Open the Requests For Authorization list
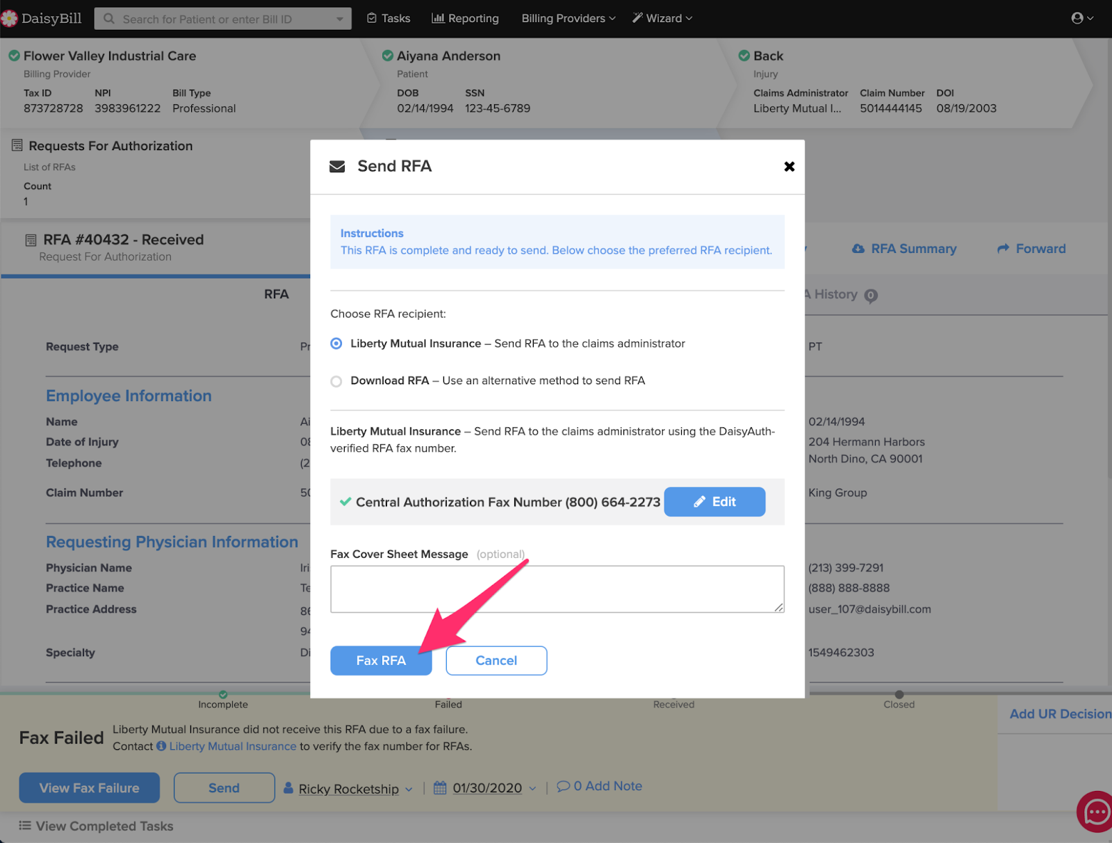The width and height of the screenshot is (1112, 843). point(111,146)
